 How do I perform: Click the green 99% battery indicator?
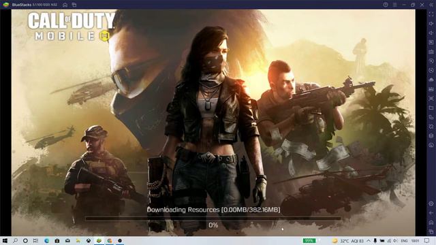309,240
